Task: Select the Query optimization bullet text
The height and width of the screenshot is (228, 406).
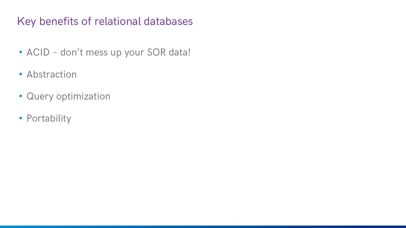Action: [68, 97]
